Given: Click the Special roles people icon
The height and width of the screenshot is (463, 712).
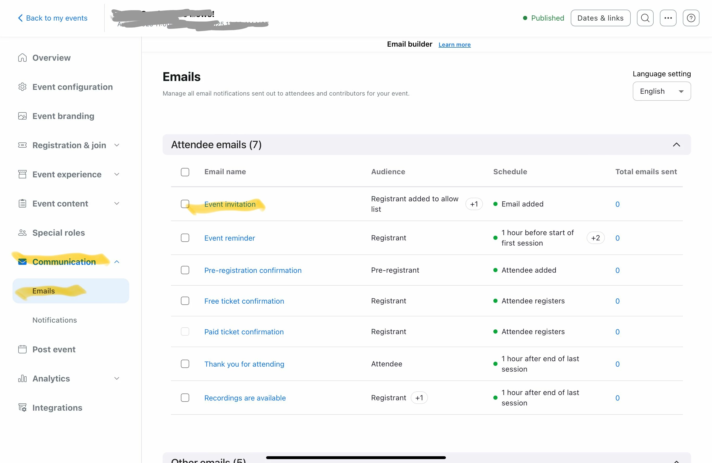Looking at the screenshot, I should pyautogui.click(x=22, y=233).
